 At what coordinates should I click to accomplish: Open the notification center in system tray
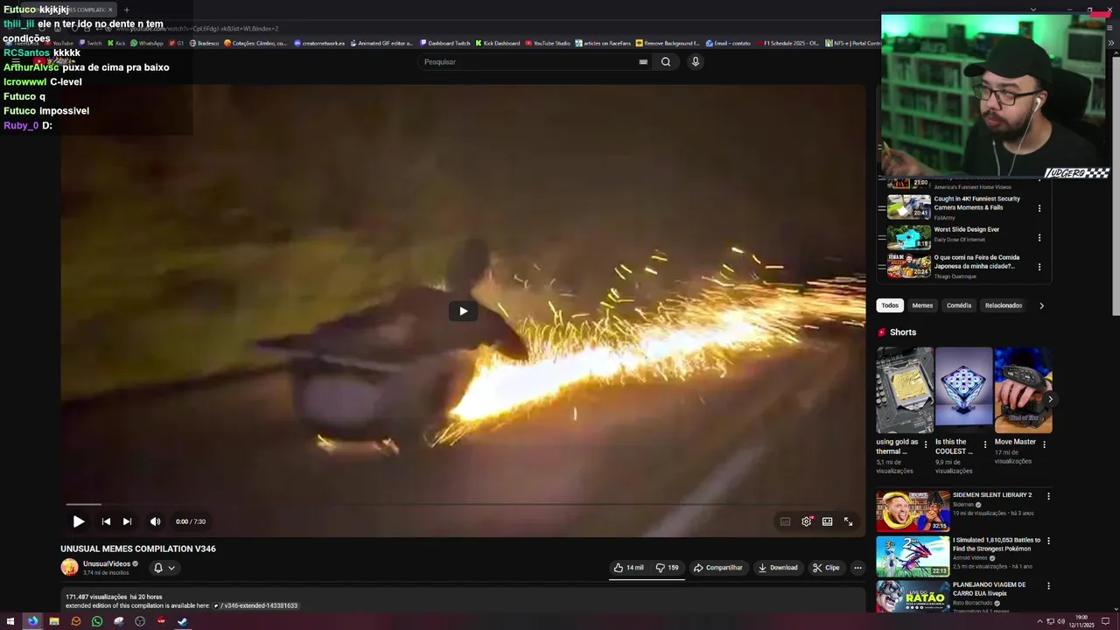point(1105,621)
